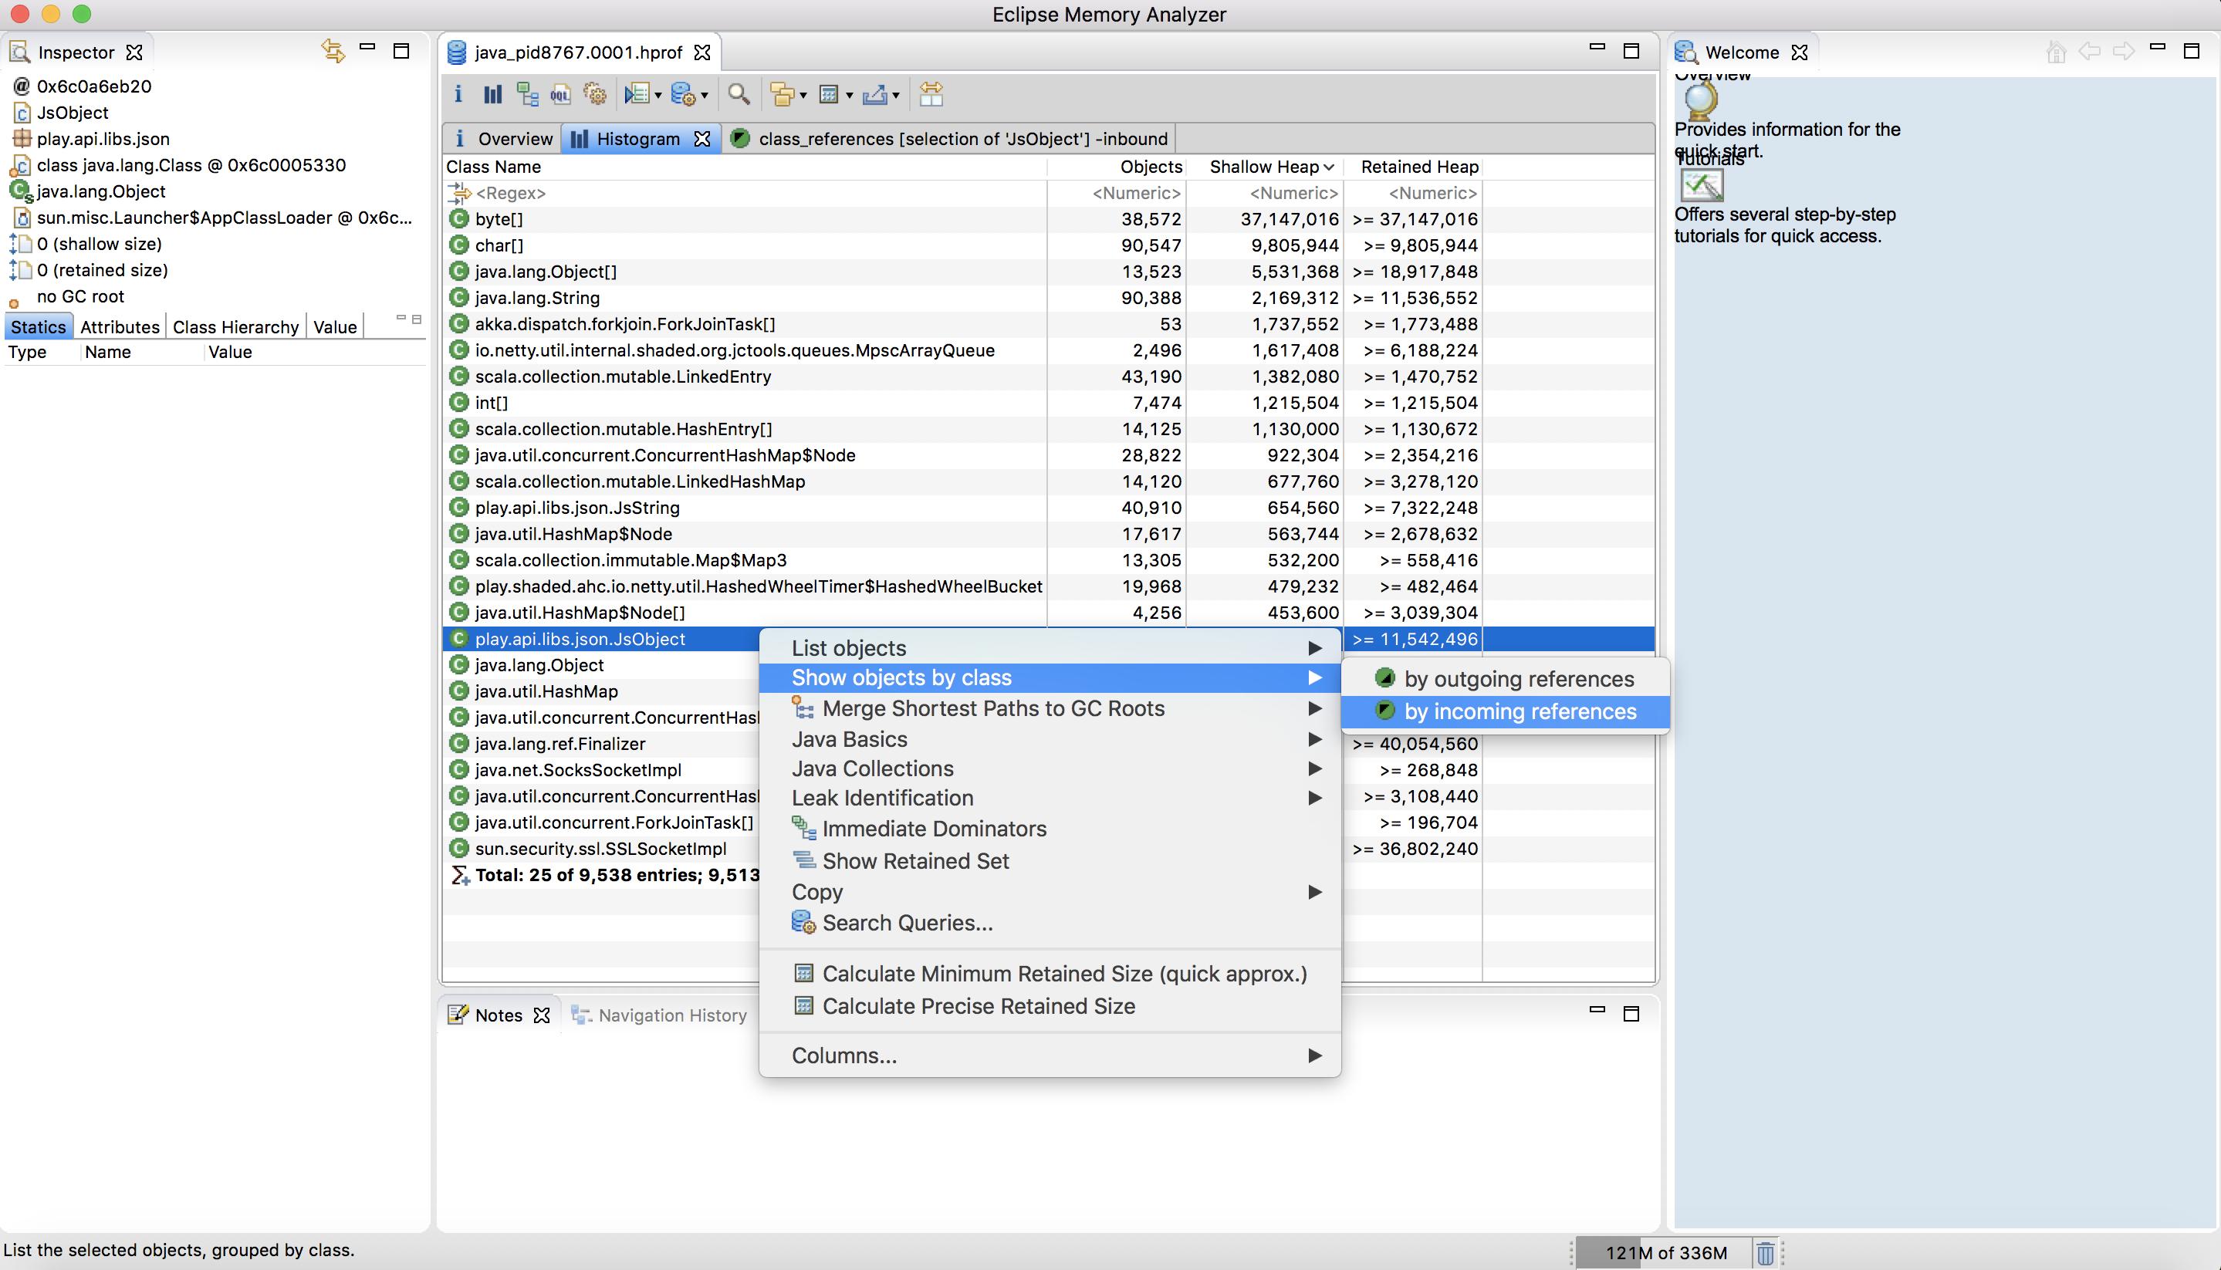Click Shallow Heap Numeric filter field
This screenshot has width=2221, height=1270.
[1264, 193]
